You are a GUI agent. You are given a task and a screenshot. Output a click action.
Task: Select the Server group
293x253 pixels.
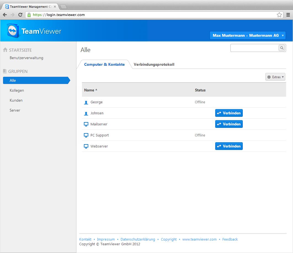click(15, 110)
